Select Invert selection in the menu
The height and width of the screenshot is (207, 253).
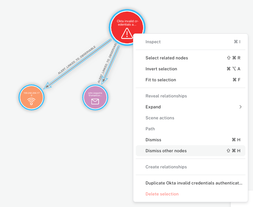(x=161, y=69)
